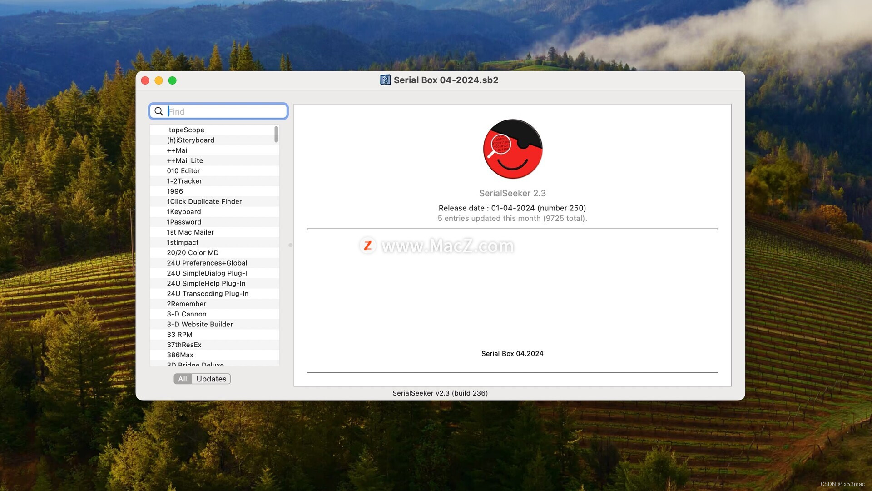Click the split view divider dot
This screenshot has height=491, width=872.
290,245
